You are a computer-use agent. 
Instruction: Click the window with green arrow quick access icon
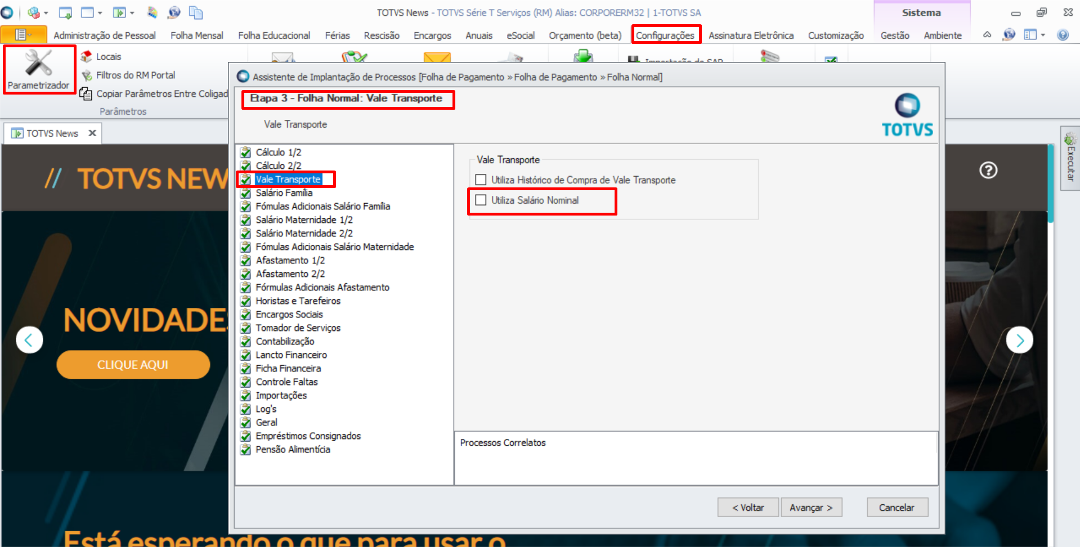pyautogui.click(x=65, y=12)
